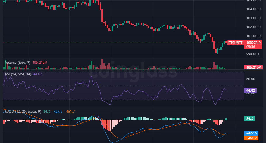Viewport: 266px width, 143px height.
Task: Click the 09:56 candle countdown timer
Action: 251,47
